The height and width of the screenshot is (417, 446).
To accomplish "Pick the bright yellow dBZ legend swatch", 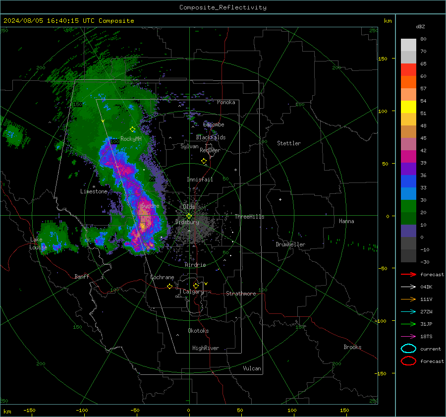I will [408, 107].
